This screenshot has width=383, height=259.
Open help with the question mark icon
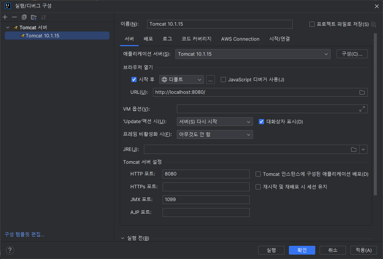[10, 250]
